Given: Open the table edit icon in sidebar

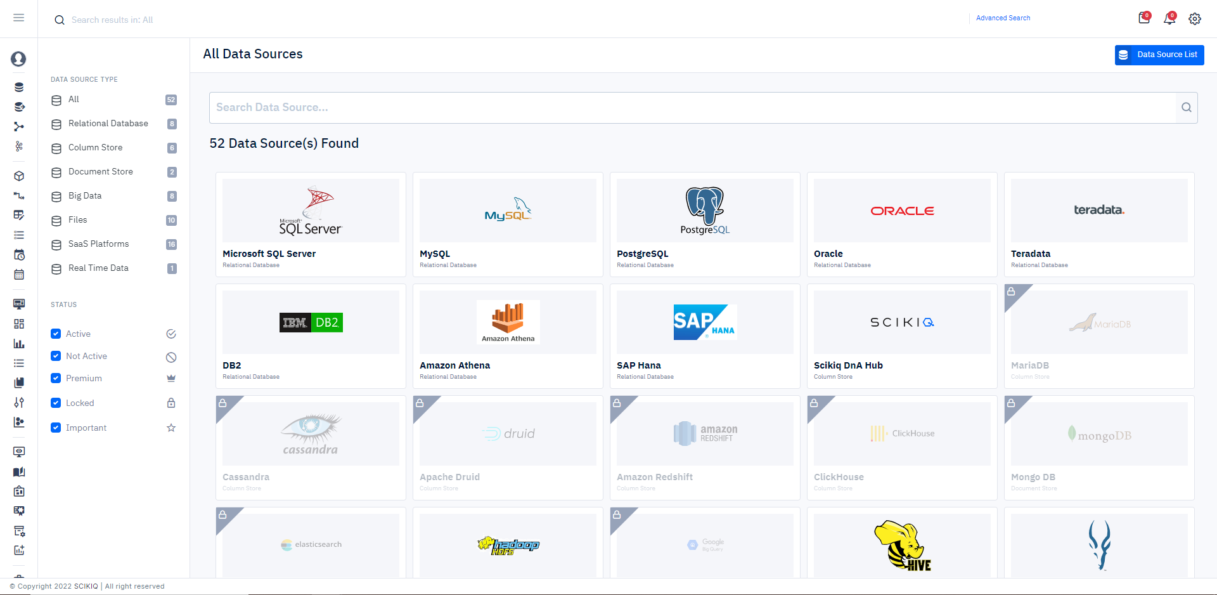Looking at the screenshot, I should (19, 215).
